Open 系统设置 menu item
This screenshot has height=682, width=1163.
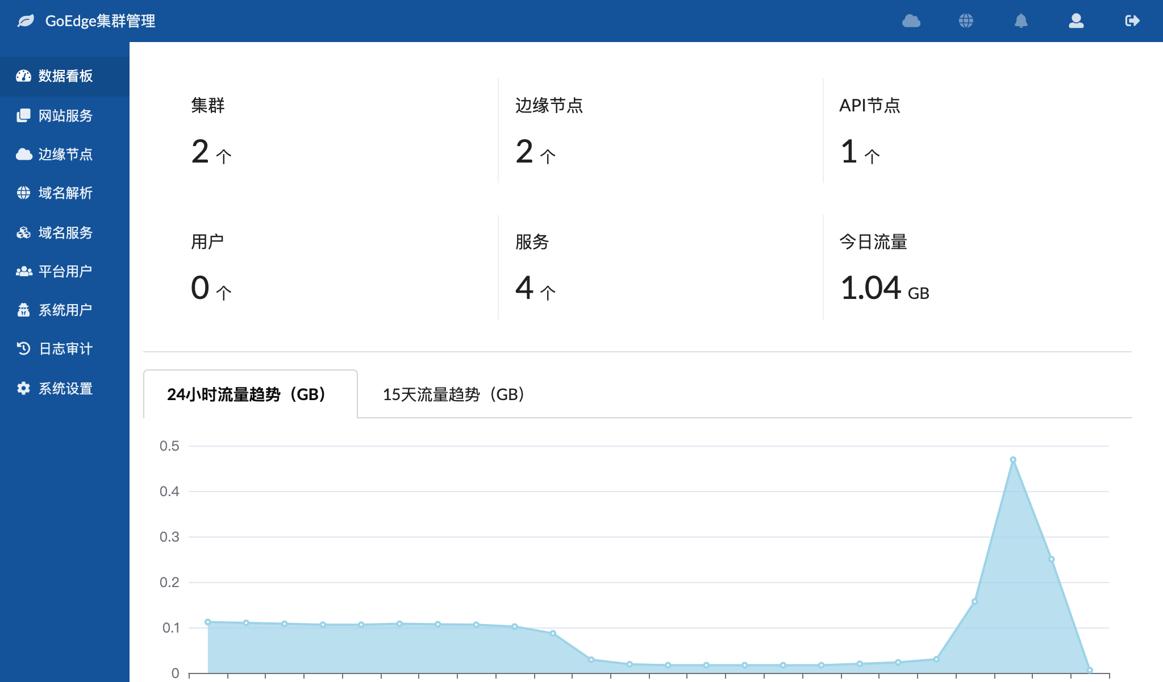coord(65,388)
